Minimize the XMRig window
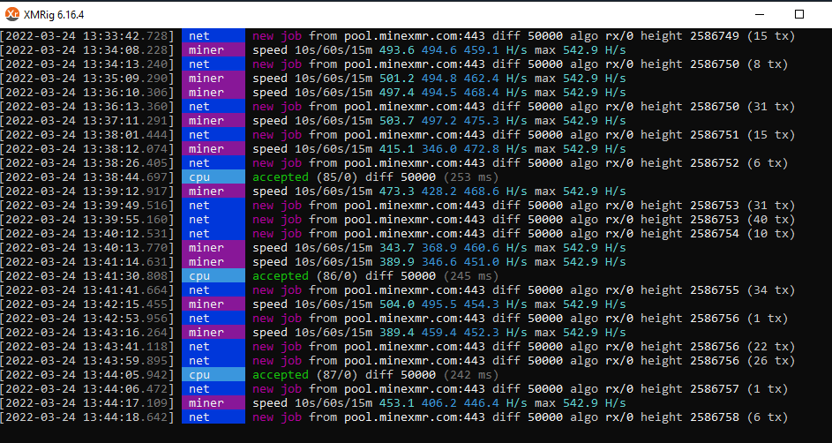 point(760,14)
